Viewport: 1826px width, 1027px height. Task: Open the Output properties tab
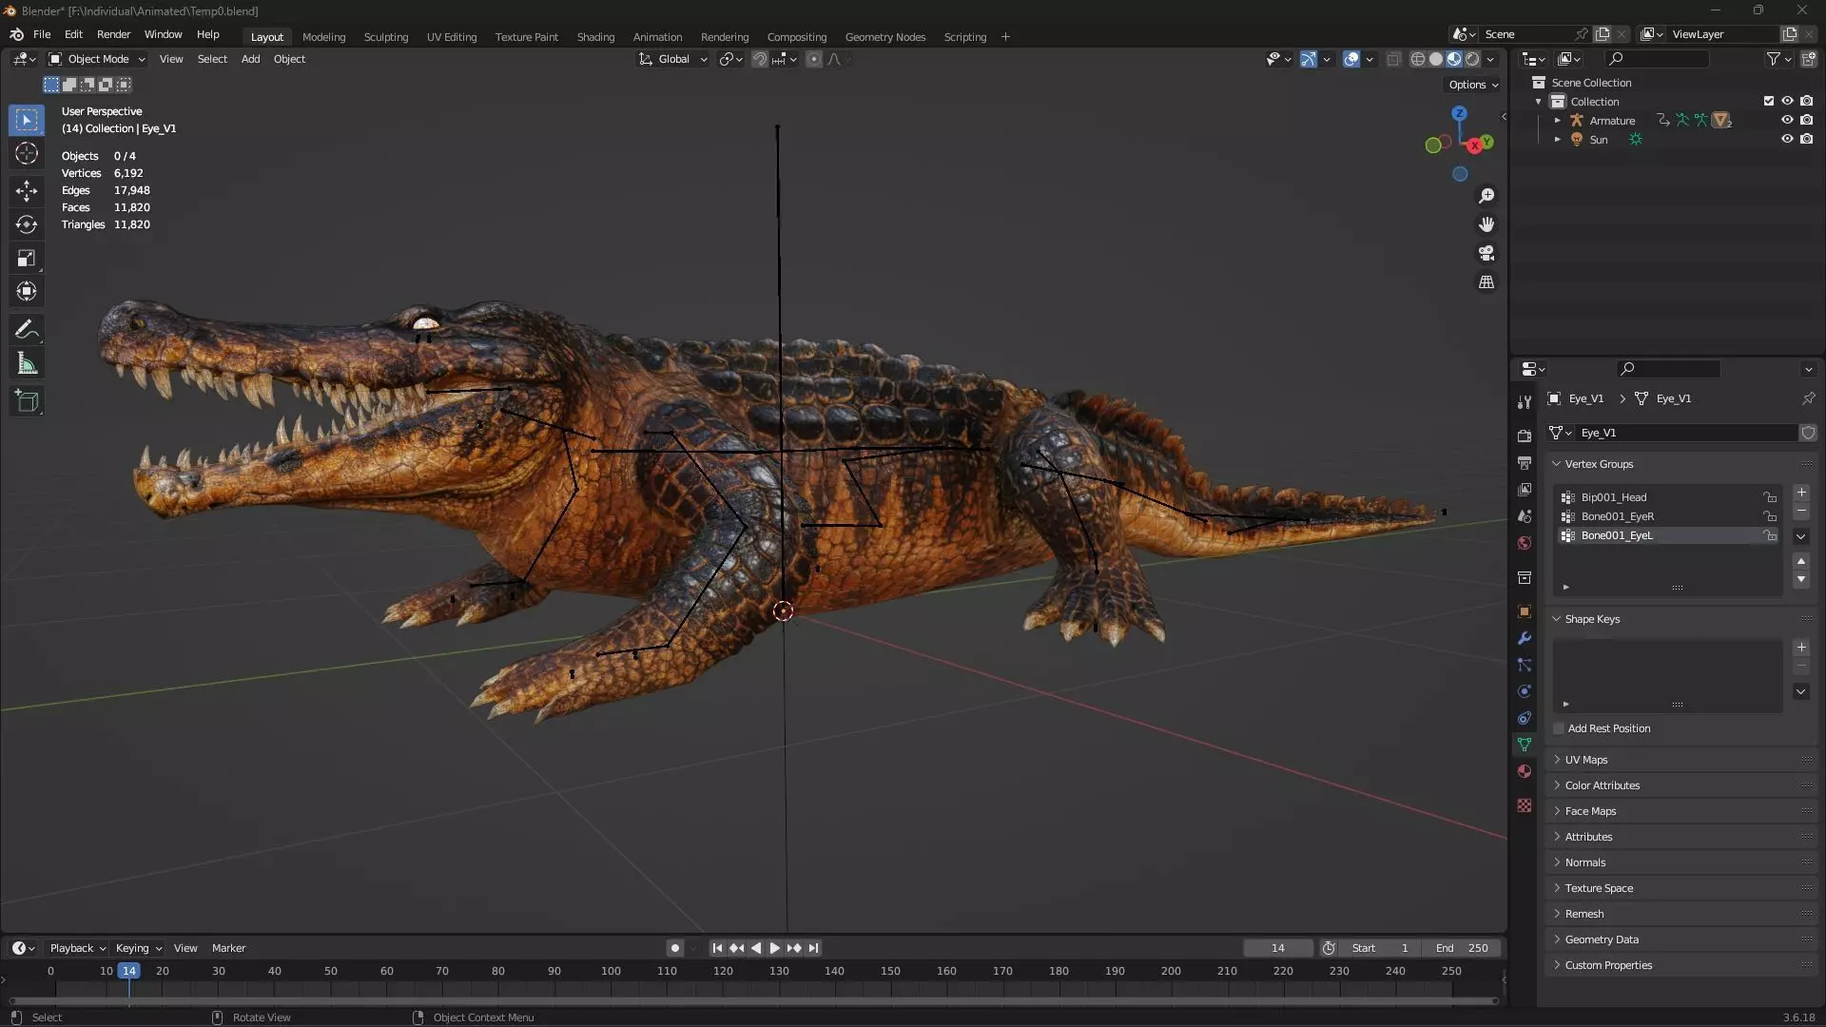click(x=1525, y=462)
